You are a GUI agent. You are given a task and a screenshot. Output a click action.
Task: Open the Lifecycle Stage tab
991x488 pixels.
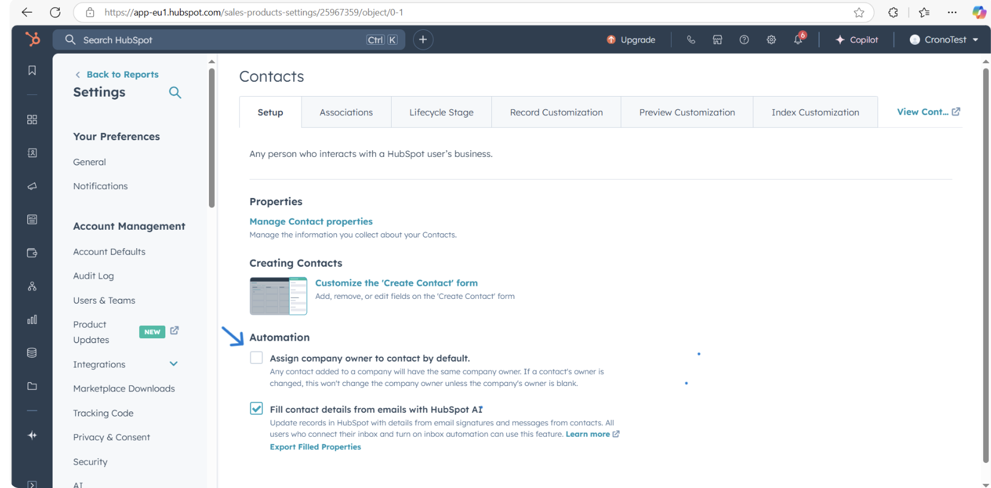441,112
